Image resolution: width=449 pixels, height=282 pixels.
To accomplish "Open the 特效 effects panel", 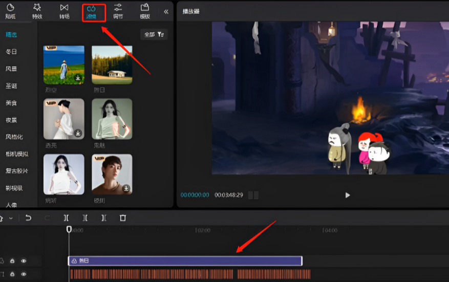I will pyautogui.click(x=37, y=11).
